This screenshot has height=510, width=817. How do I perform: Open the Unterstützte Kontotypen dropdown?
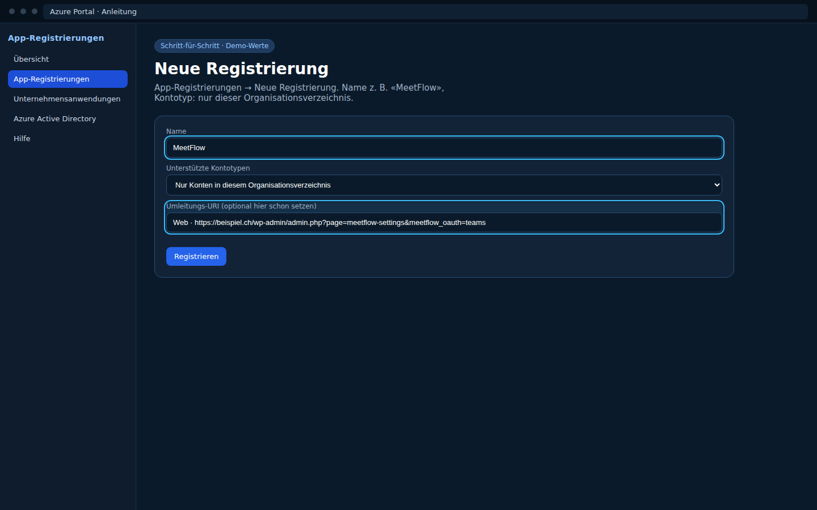(x=444, y=185)
